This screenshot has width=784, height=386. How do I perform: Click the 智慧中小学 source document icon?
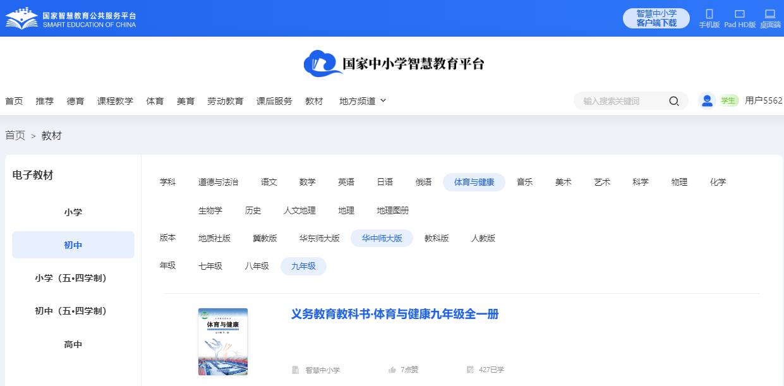[295, 370]
